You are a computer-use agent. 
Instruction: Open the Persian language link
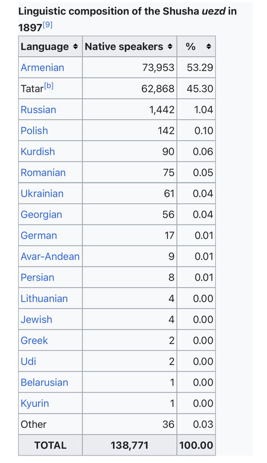click(37, 277)
